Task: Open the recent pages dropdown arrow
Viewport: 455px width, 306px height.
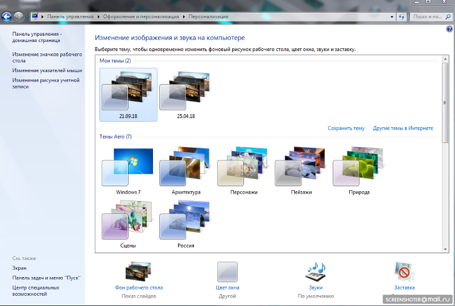Action: click(x=27, y=17)
